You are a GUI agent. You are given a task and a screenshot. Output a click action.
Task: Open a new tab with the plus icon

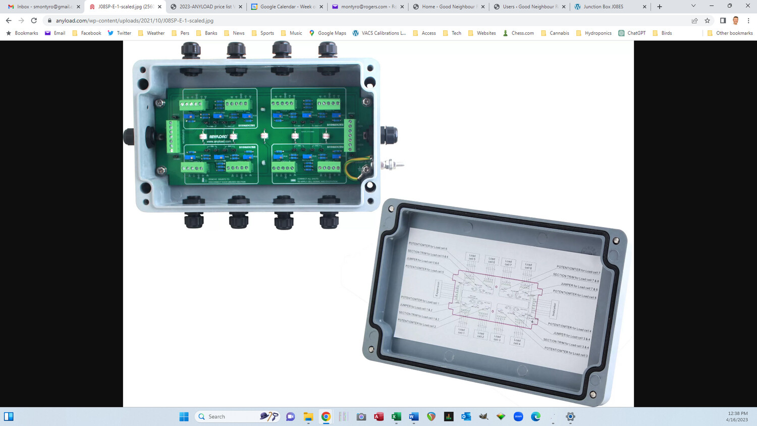point(659,7)
